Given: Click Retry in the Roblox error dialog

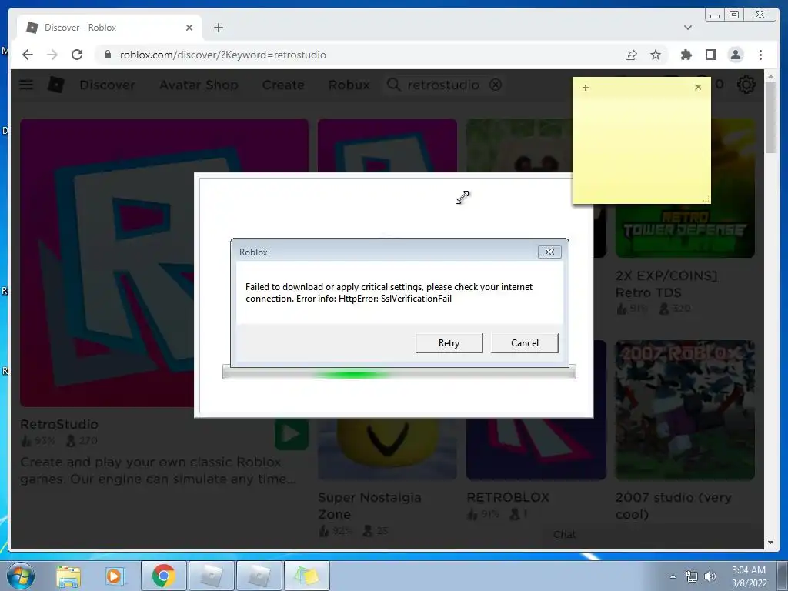Looking at the screenshot, I should [x=449, y=342].
